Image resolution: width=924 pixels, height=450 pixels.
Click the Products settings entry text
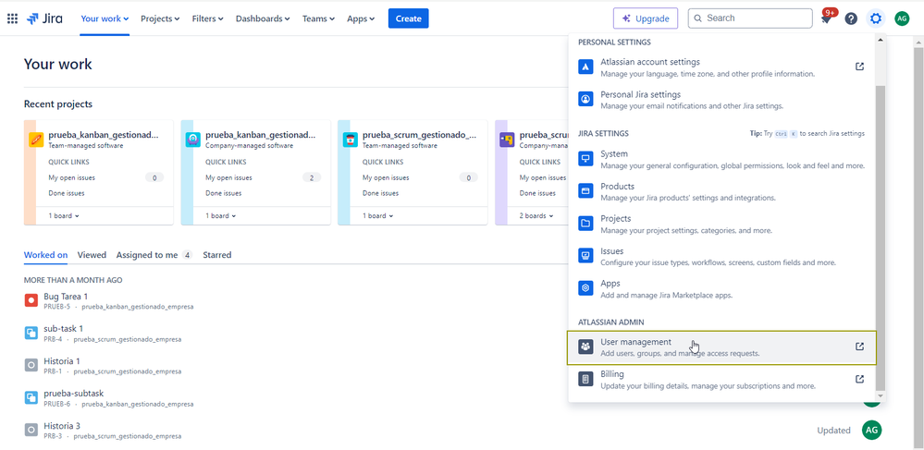point(617,186)
